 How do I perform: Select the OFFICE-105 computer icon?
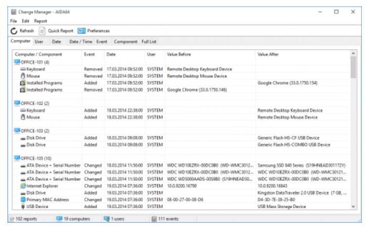(x=17, y=158)
